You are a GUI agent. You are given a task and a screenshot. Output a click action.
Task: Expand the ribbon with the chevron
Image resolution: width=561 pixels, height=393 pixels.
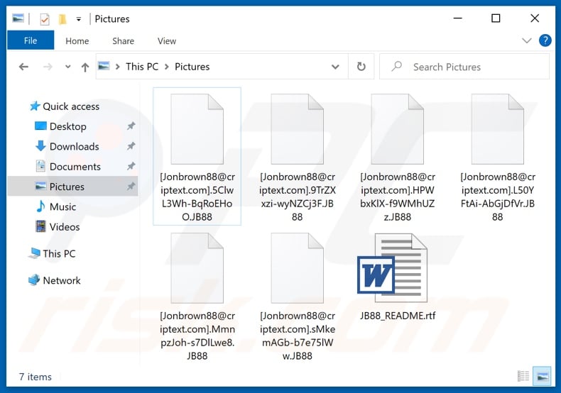[x=527, y=40]
